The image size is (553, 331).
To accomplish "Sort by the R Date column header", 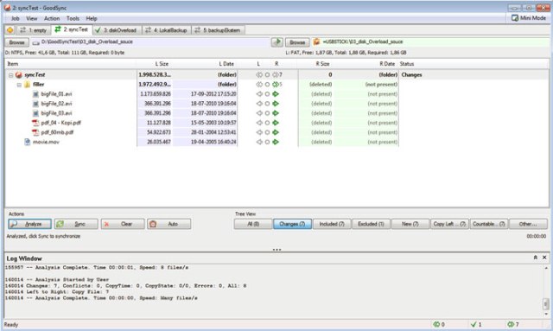I will pos(387,64).
